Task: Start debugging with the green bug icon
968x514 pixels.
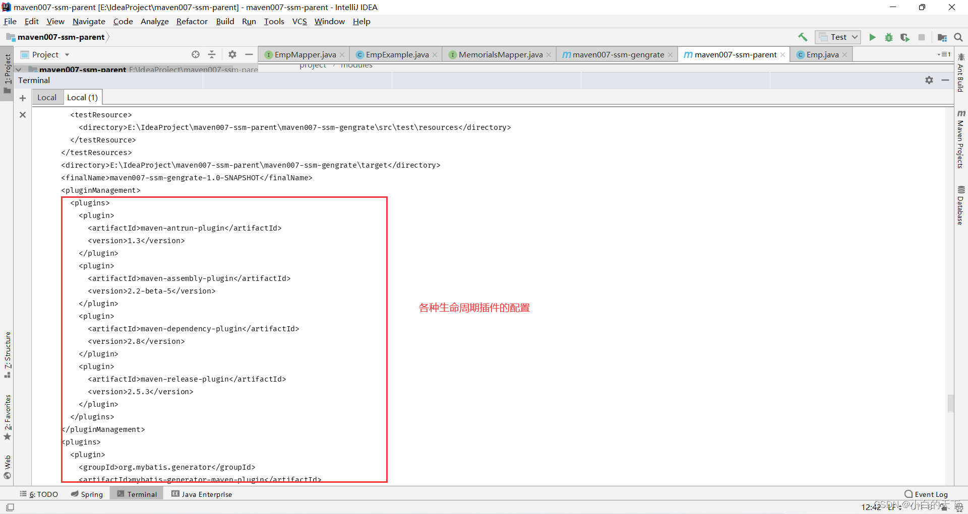Action: coord(889,37)
